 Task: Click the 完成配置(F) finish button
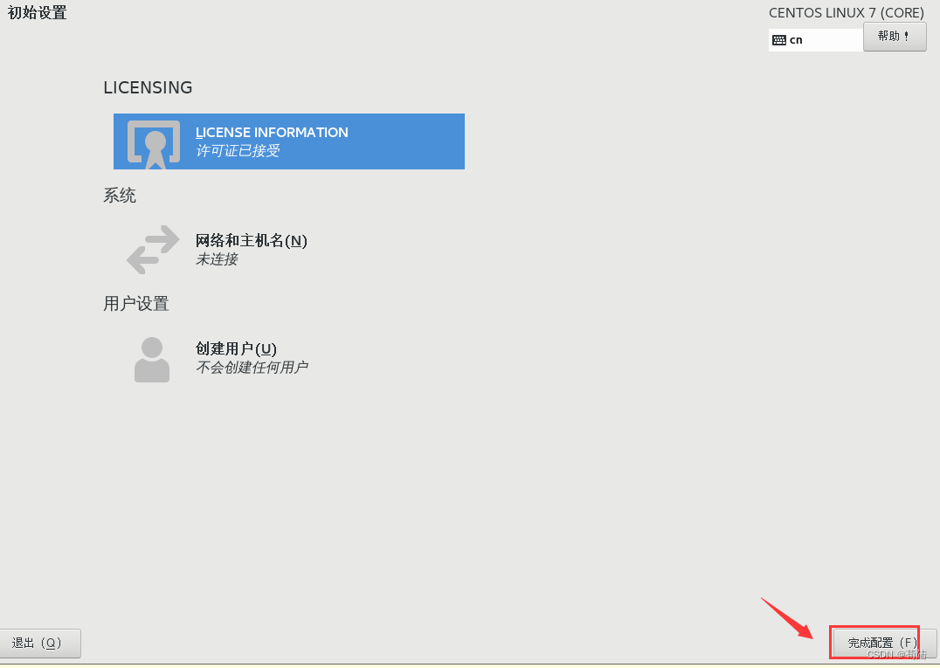(x=884, y=644)
